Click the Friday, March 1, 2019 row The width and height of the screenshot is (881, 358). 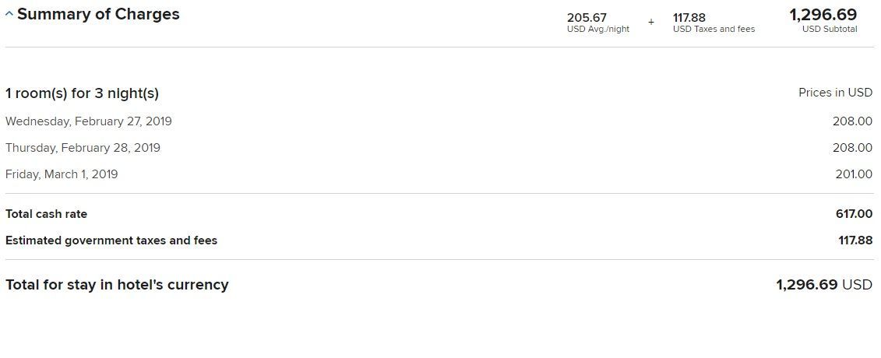(x=62, y=174)
